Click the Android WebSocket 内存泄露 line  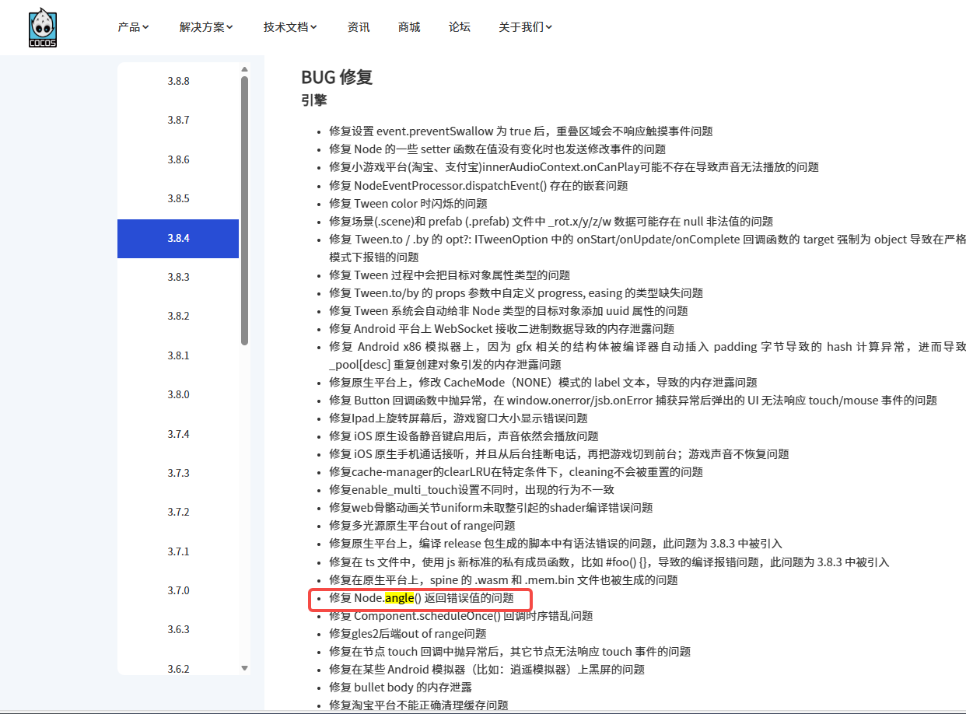(502, 329)
